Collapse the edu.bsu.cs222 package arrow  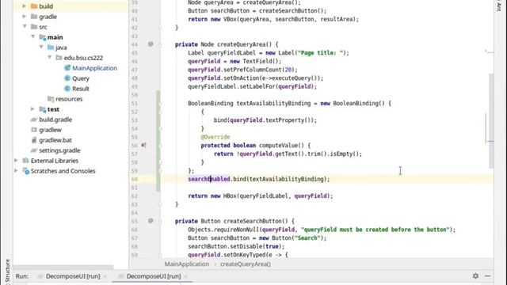tap(49, 58)
